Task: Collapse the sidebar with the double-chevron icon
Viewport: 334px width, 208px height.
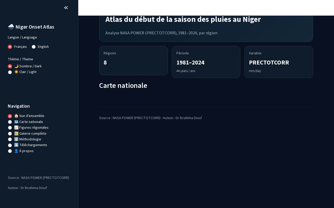Action: pyautogui.click(x=66, y=8)
